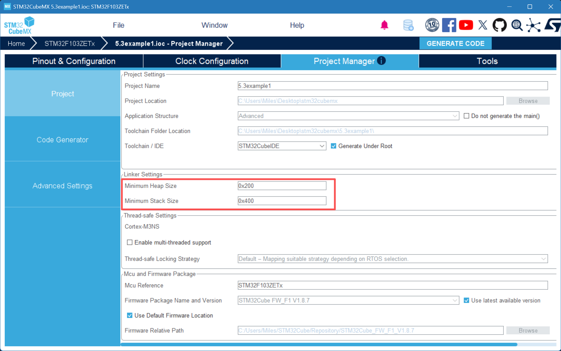Click the globe search icon
The image size is (561, 351).
517,25
